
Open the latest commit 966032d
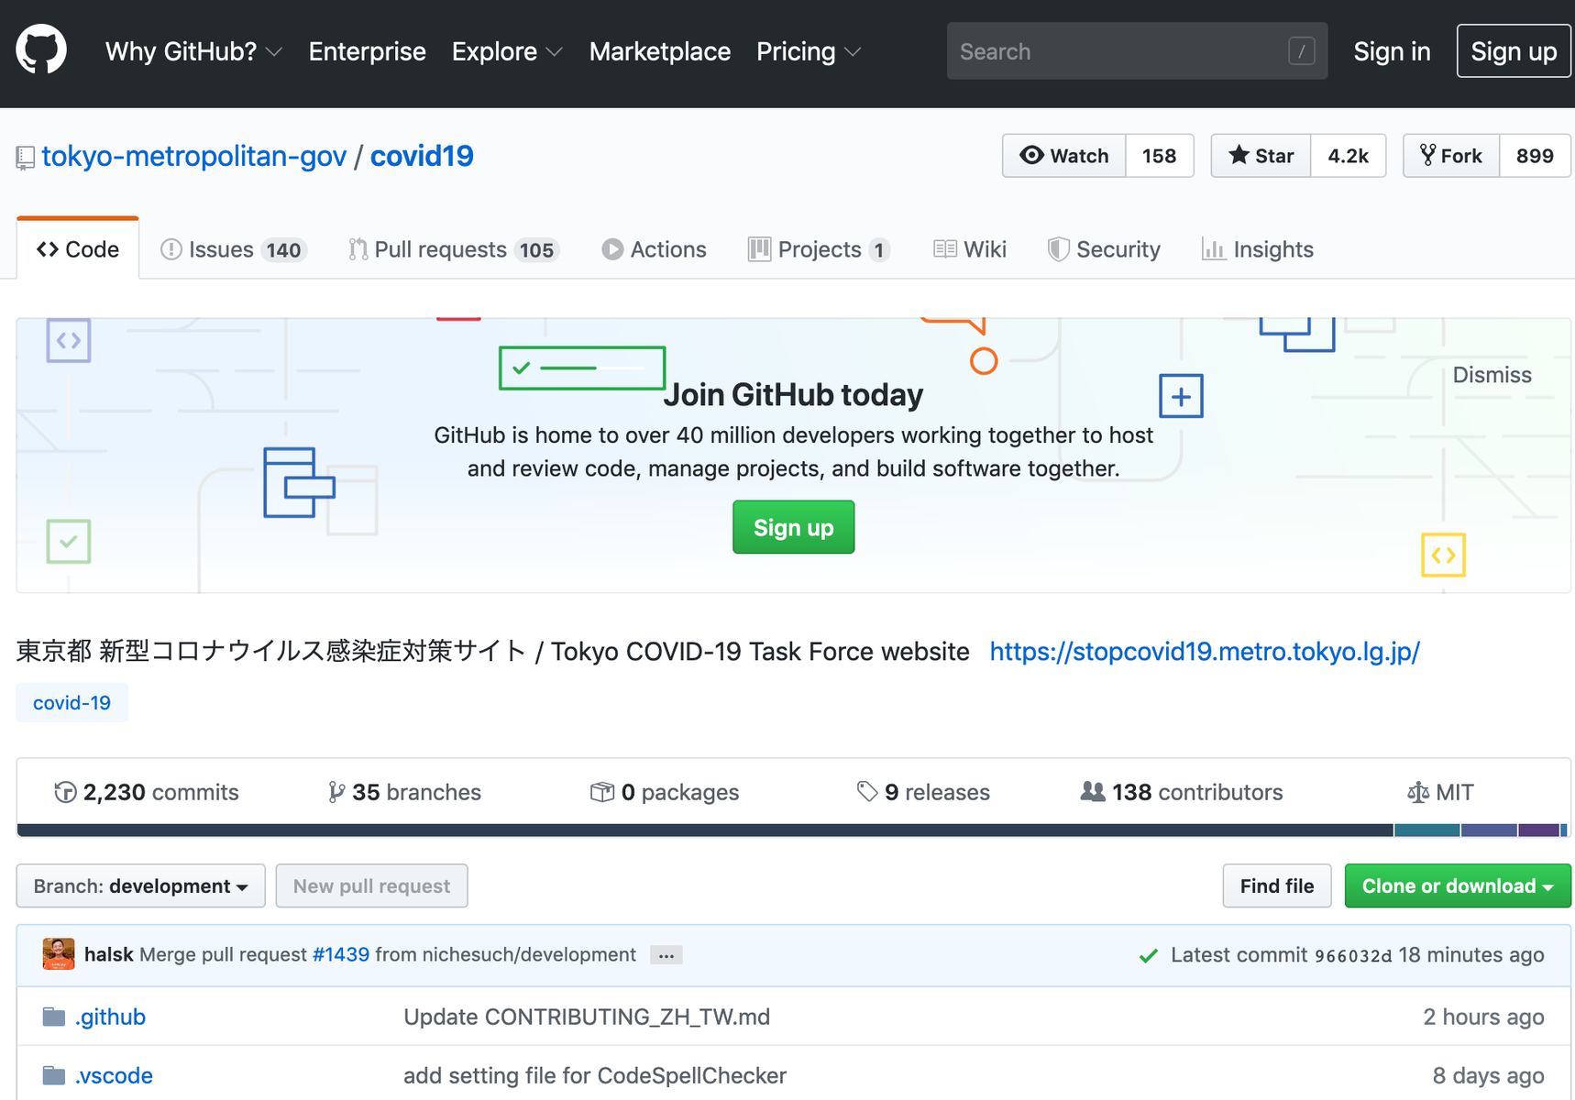click(1353, 955)
